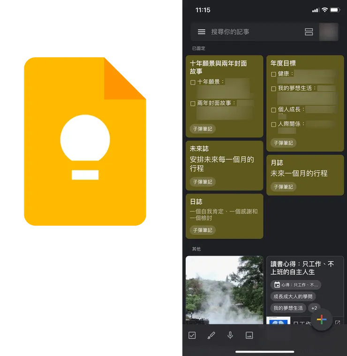Screen dimensions: 347x356
Task: Tap the 我的夢想生活 label chip
Action: tap(288, 308)
